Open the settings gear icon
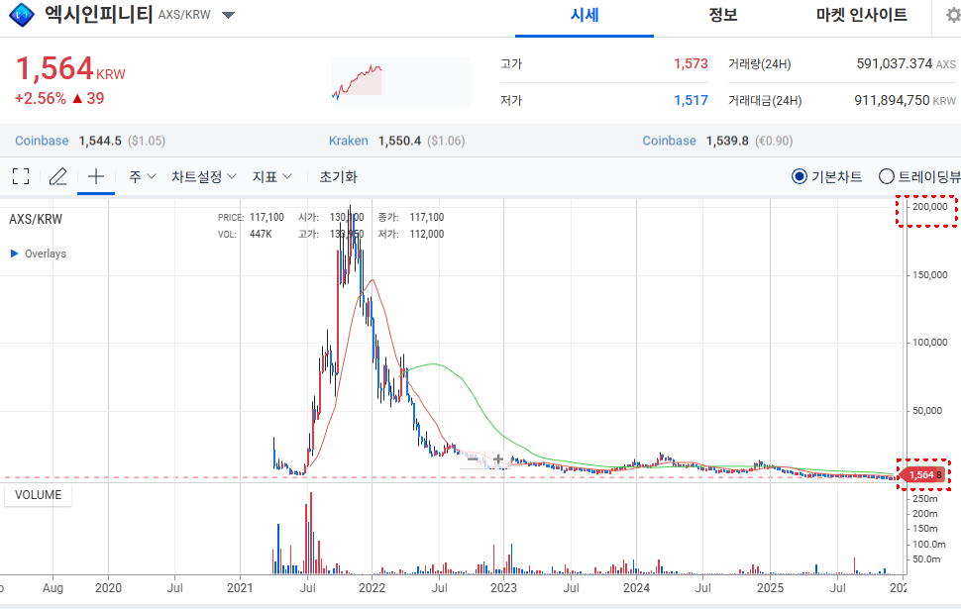961x609 pixels. pos(952,16)
